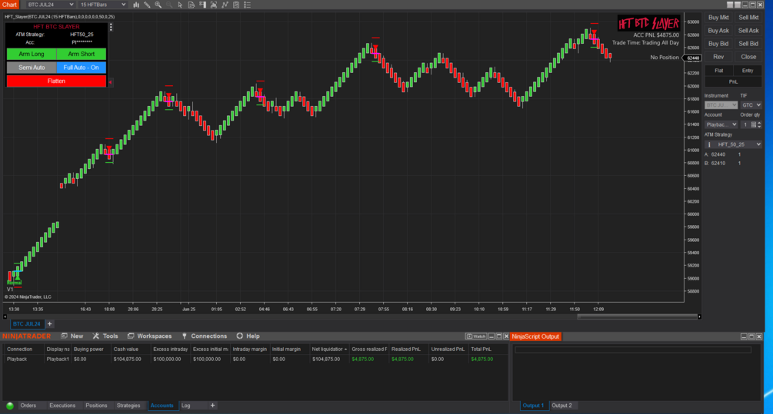Toggle Arm Long button
773x414 pixels.
[32, 54]
